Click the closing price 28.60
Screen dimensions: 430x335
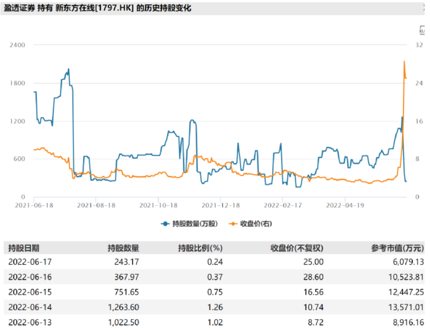[313, 277]
